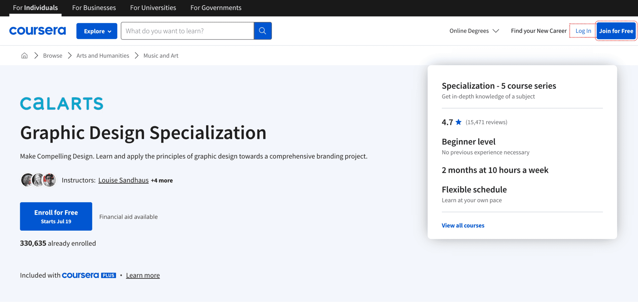Click the home icon in breadcrumb
This screenshot has width=638, height=302.
pos(24,56)
